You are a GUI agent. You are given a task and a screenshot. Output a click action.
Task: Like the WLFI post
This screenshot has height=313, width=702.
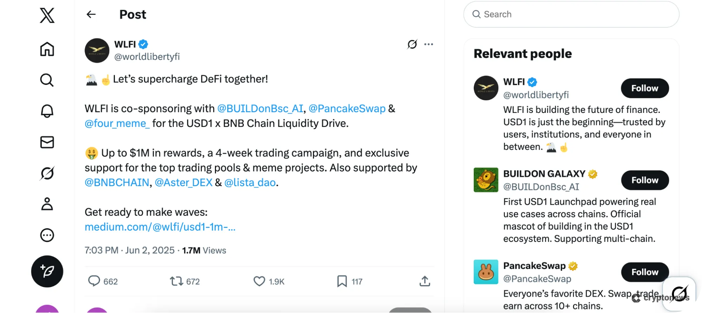[260, 281]
